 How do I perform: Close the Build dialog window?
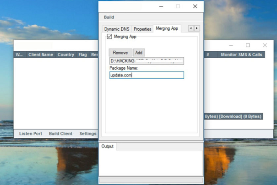pyautogui.click(x=195, y=6)
